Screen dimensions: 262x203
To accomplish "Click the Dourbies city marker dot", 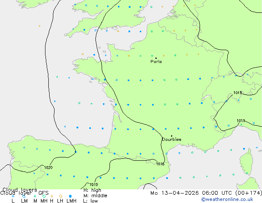I will point(171,136).
